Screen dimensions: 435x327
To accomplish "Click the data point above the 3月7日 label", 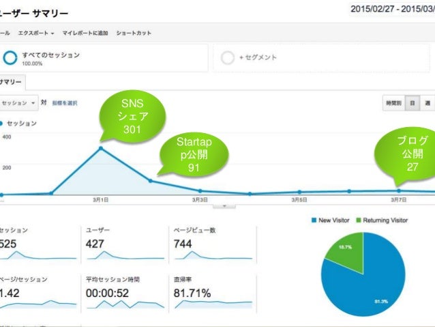I will (399, 190).
